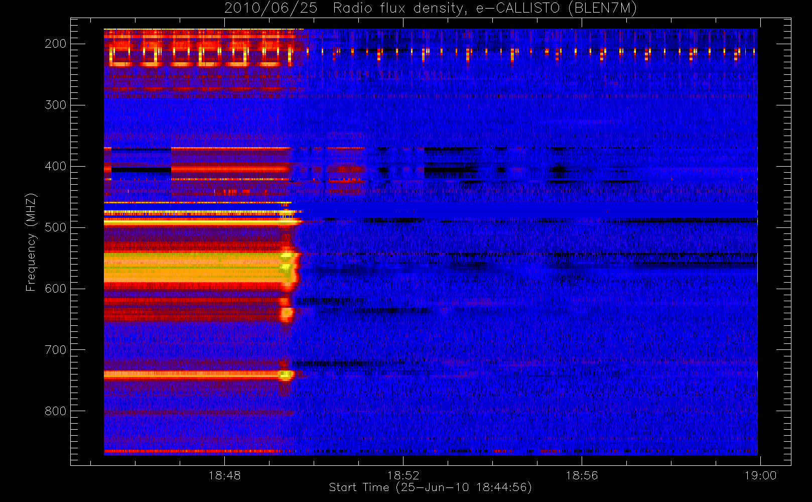The width and height of the screenshot is (812, 502).
Task: Click the 'Start Time (25-Jun-10 18:44:56)' label
Action: coord(430,487)
